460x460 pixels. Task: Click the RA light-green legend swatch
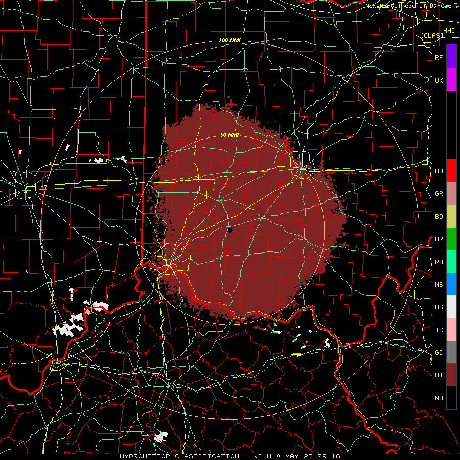[x=451, y=262]
